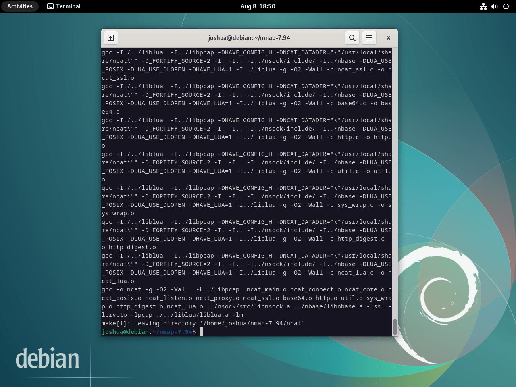Click the Terminal app icon in top bar

(x=50, y=6)
